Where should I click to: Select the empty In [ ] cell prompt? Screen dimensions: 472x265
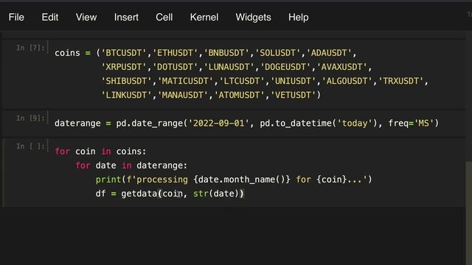(30, 146)
